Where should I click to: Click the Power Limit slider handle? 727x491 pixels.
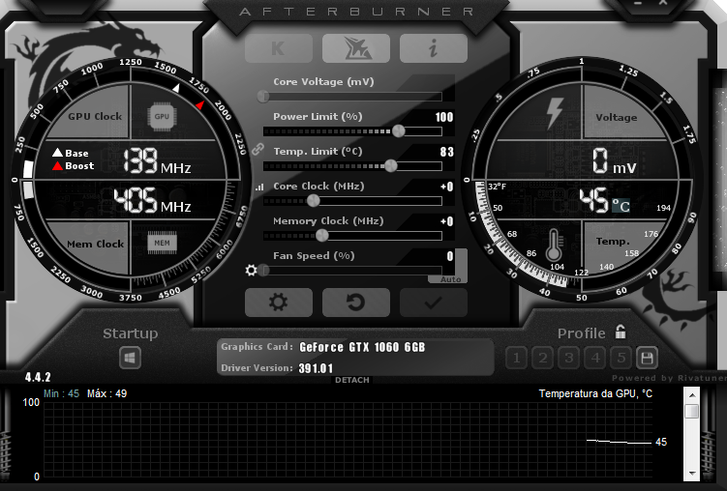tap(399, 130)
